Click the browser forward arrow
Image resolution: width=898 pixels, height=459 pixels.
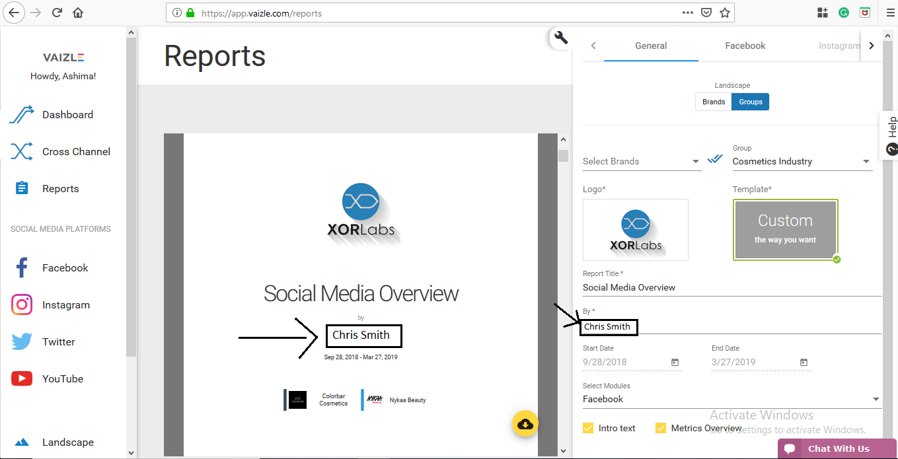click(x=36, y=13)
